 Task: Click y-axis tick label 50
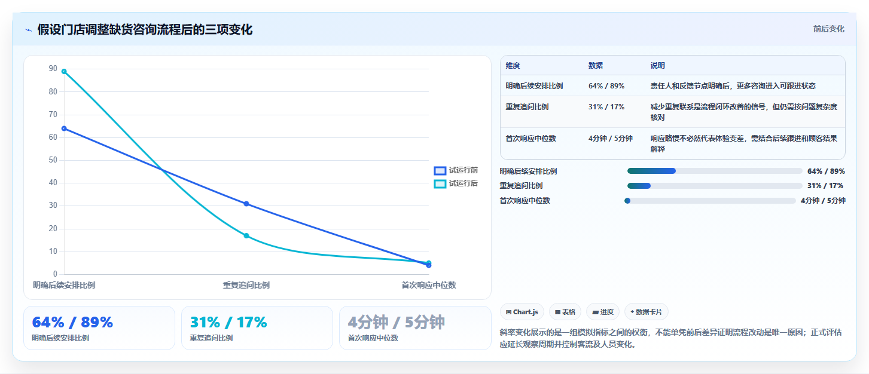point(53,160)
